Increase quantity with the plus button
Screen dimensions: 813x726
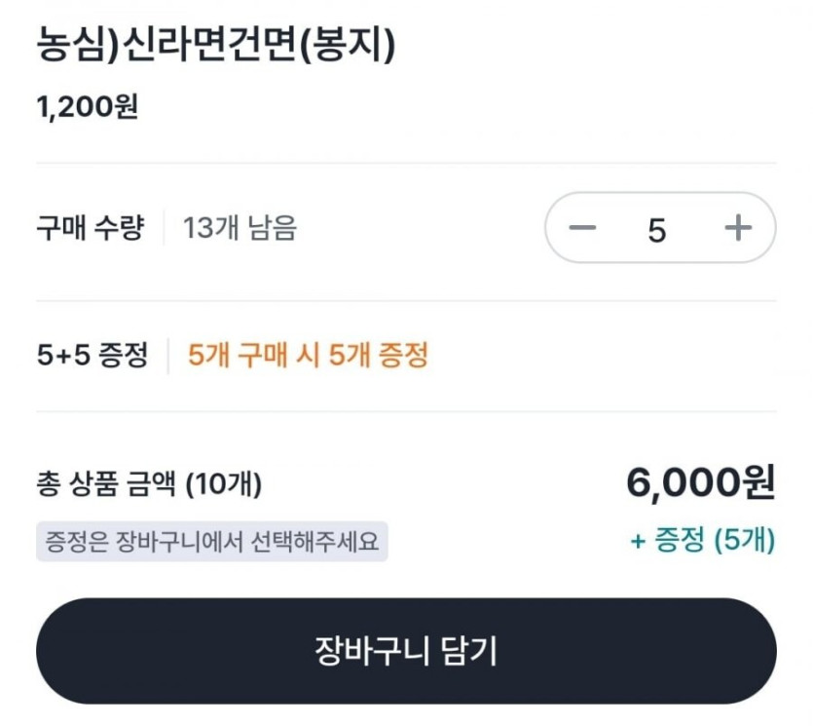[x=738, y=228]
